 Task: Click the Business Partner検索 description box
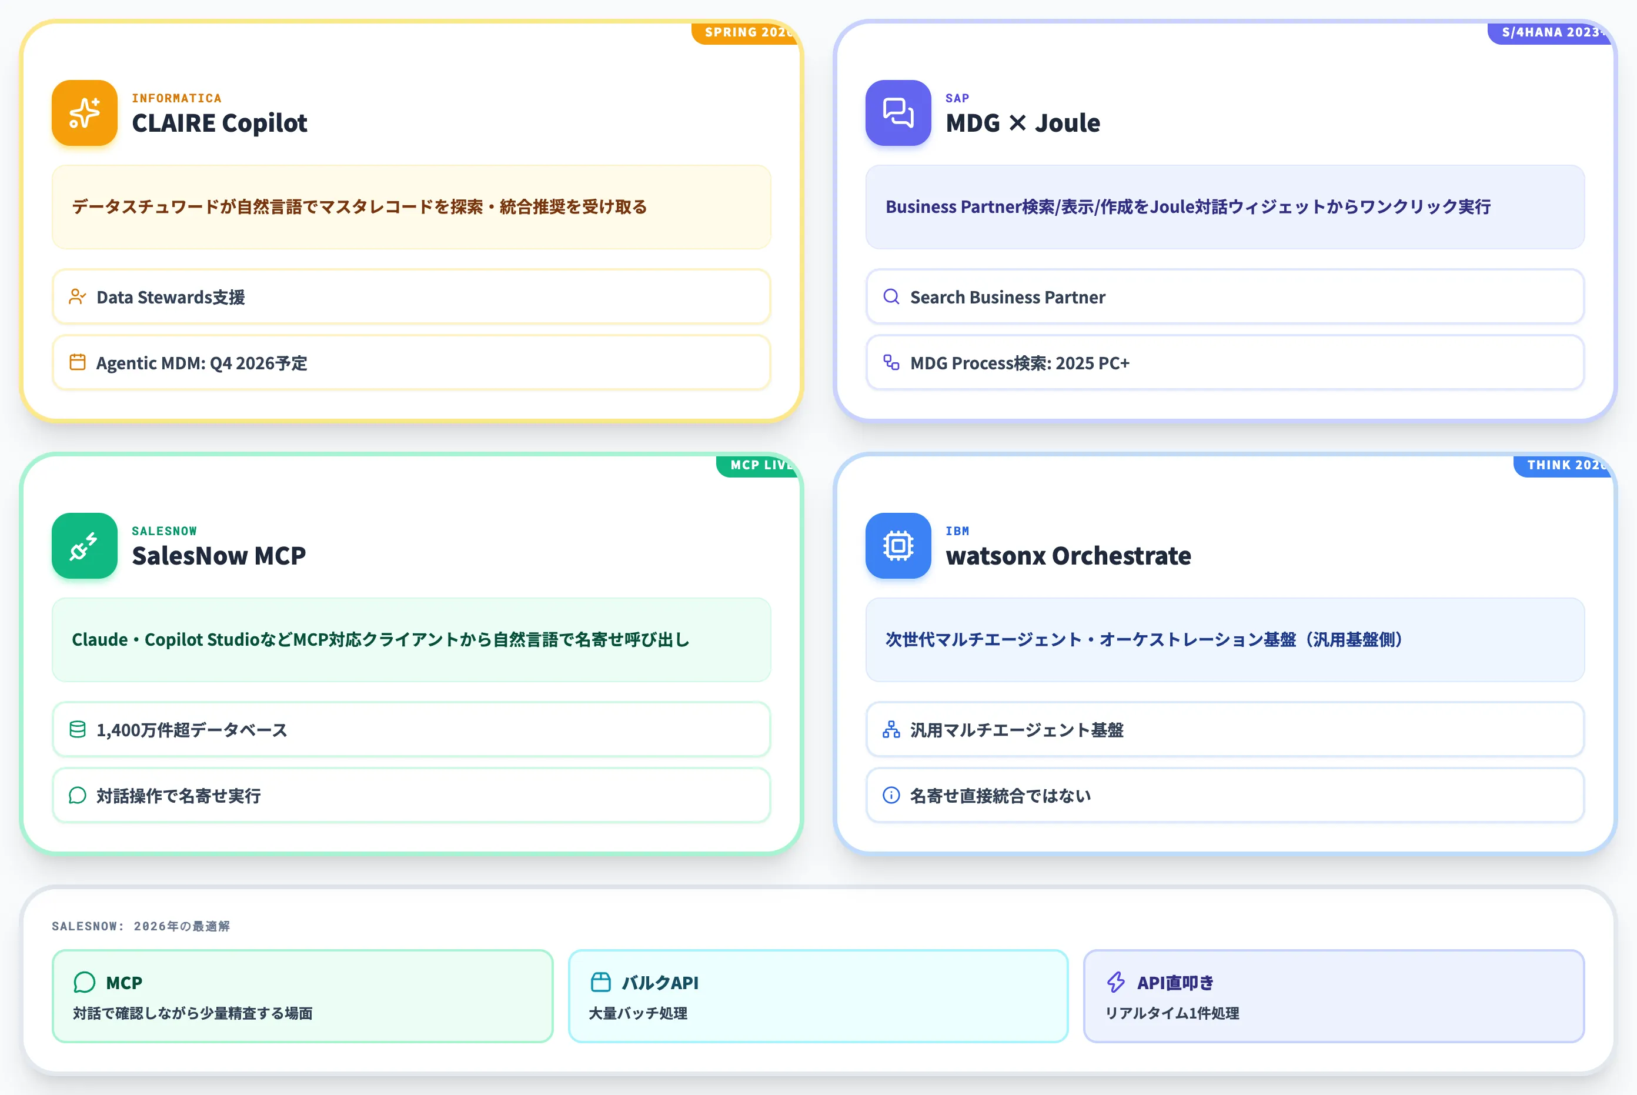tap(1224, 207)
